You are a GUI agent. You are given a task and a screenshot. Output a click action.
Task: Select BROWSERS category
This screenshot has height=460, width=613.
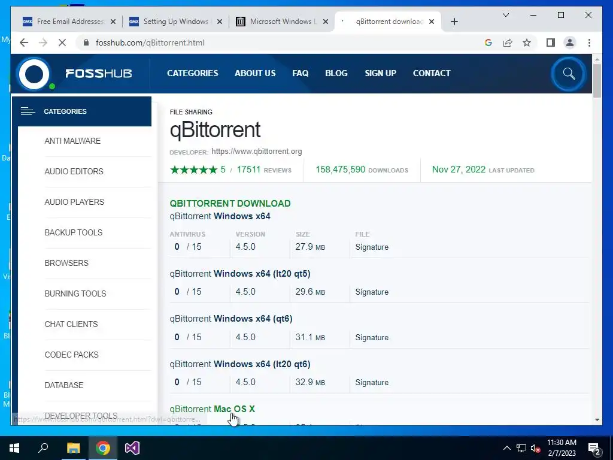66,263
